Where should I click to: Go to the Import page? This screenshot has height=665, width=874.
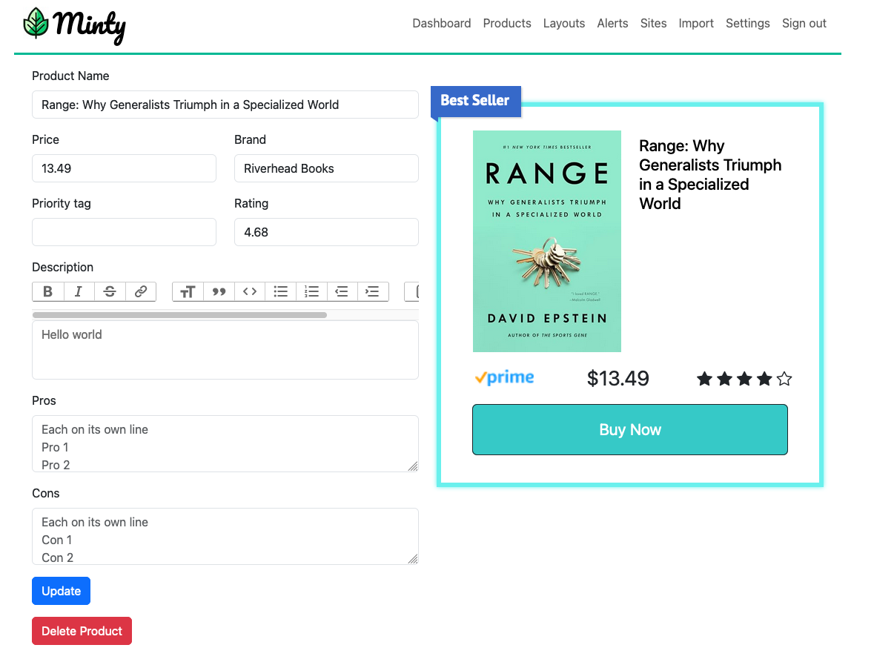(696, 24)
